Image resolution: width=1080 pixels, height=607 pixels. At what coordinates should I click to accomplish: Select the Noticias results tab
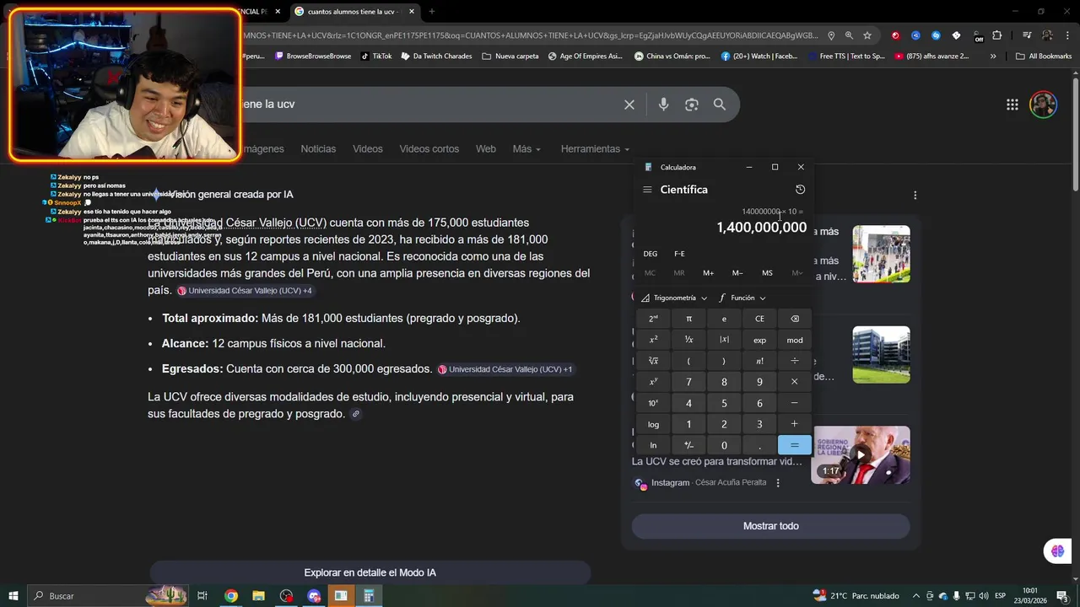coord(318,149)
